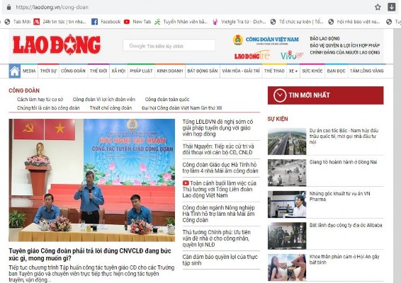Open the Bạn Đọc section
401x283 pixels.
coord(336,71)
